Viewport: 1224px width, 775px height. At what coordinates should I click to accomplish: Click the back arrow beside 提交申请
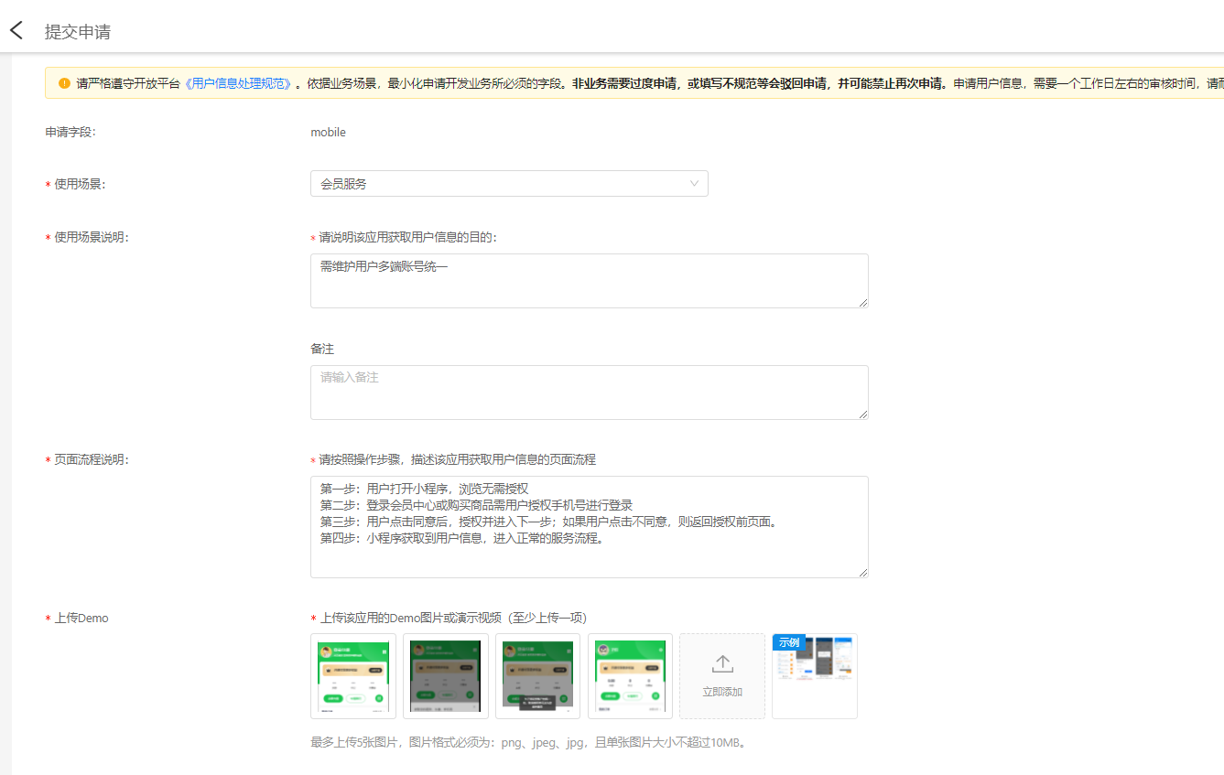(16, 30)
